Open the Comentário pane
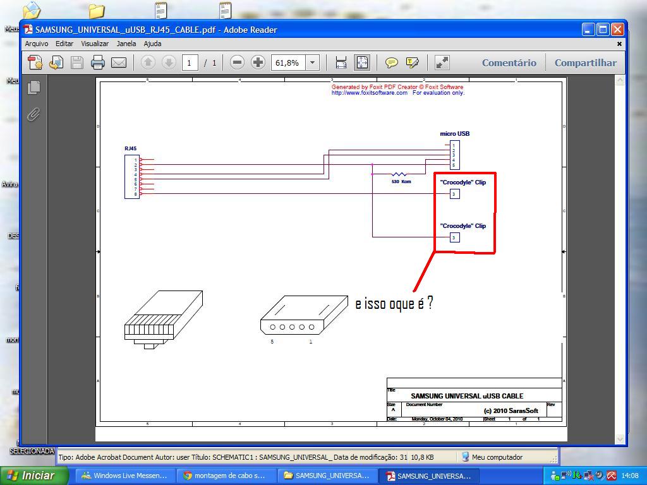 (509, 63)
